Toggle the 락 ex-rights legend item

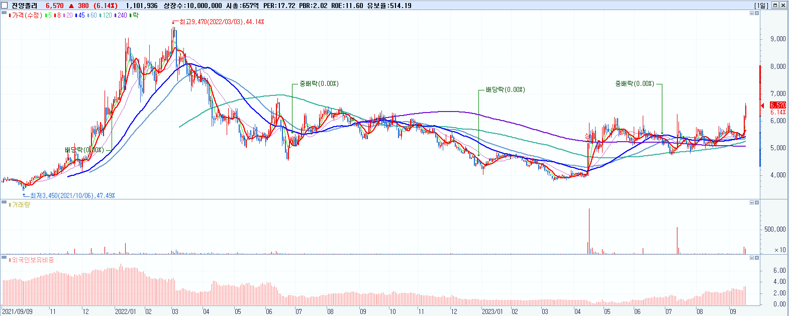point(134,16)
